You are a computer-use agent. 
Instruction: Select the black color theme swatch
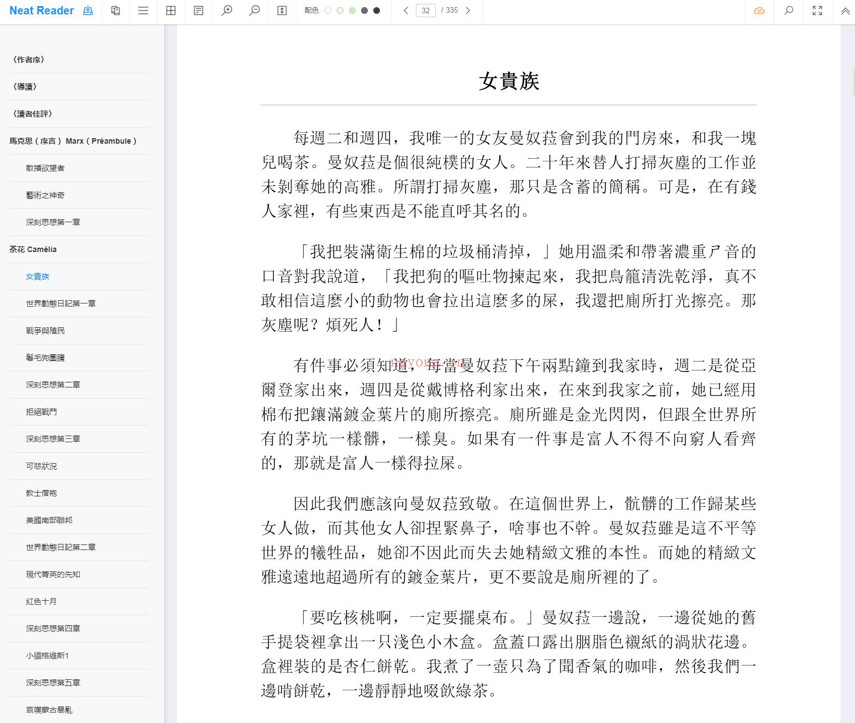(x=377, y=11)
